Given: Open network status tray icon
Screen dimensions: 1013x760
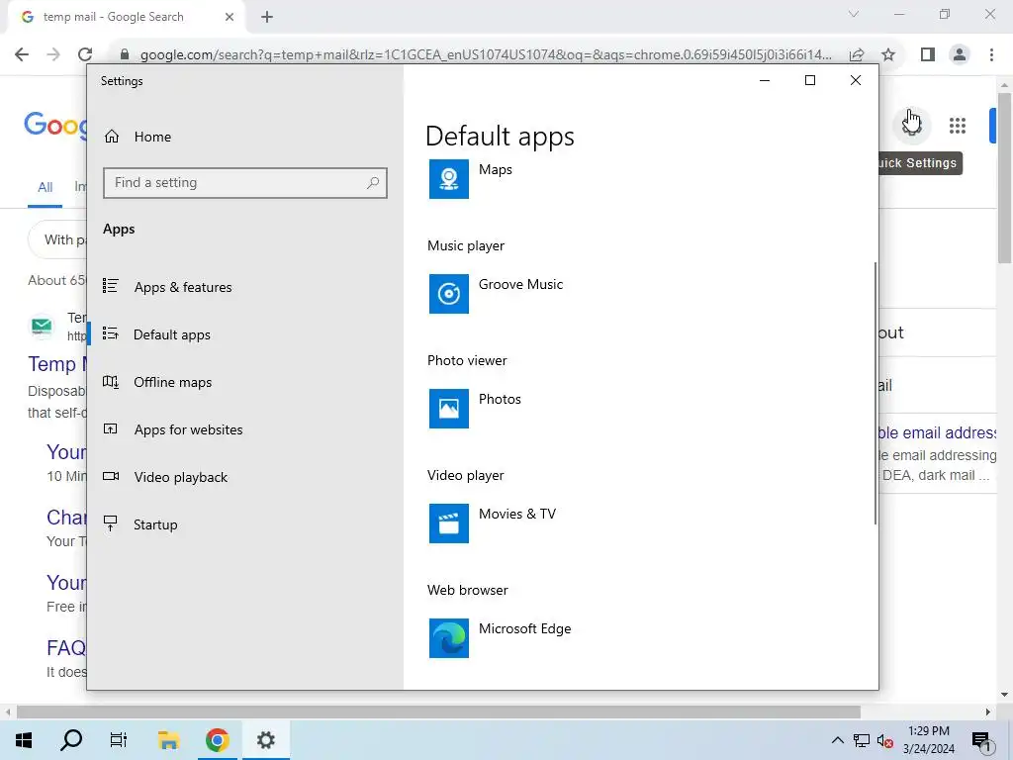Looking at the screenshot, I should pyautogui.click(x=862, y=740).
